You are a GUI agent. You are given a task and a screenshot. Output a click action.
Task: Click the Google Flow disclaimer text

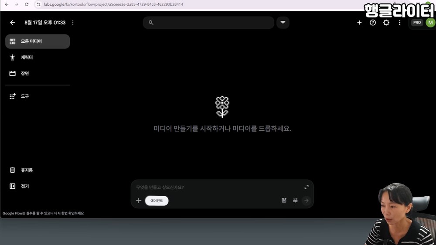[x=43, y=213]
